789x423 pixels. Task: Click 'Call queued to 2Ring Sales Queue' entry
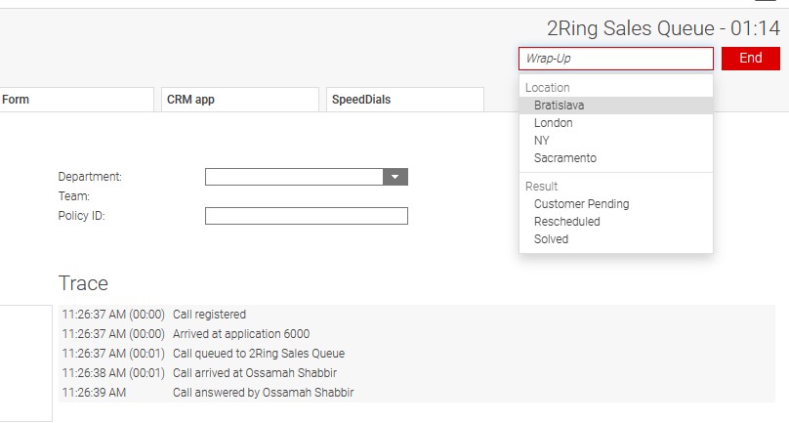point(259,354)
